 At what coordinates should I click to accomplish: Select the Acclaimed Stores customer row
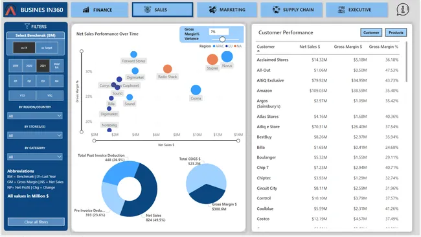[328, 60]
